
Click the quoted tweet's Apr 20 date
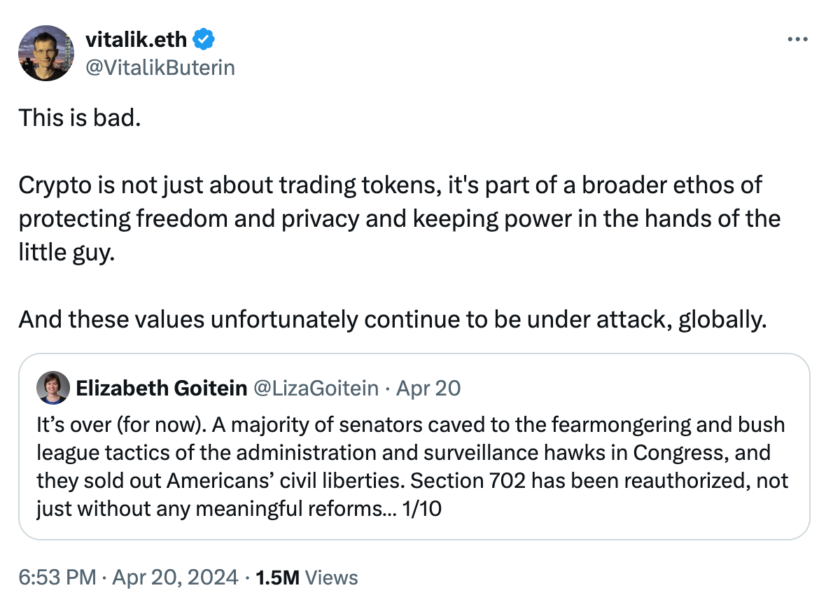(428, 388)
